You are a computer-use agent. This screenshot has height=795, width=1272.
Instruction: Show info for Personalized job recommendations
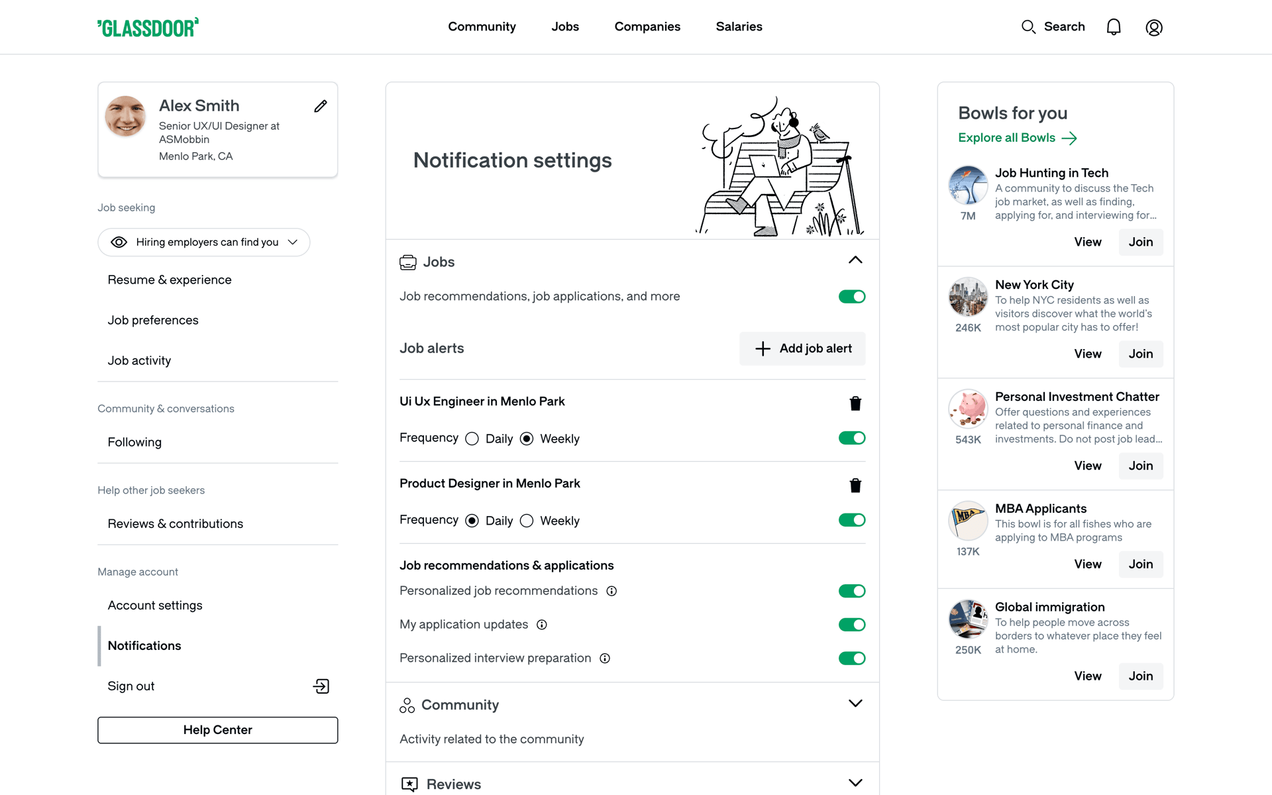pyautogui.click(x=611, y=591)
